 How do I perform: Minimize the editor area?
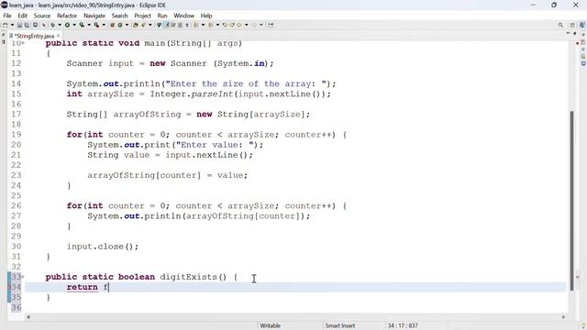(568, 34)
